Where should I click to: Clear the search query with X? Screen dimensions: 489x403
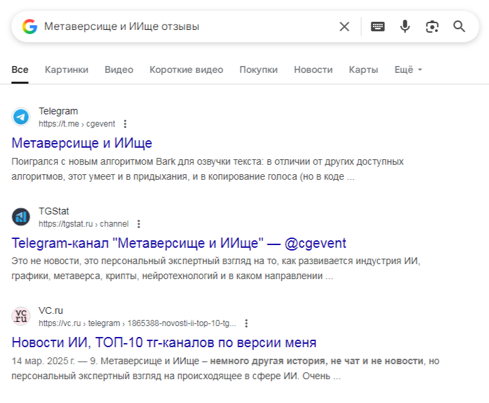(x=345, y=27)
